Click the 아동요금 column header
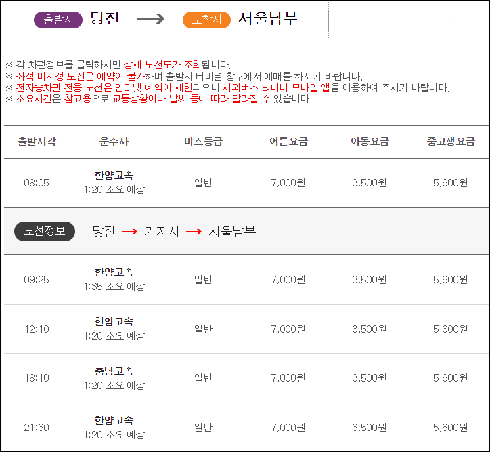Screen dimensions: 490x452 [370, 142]
